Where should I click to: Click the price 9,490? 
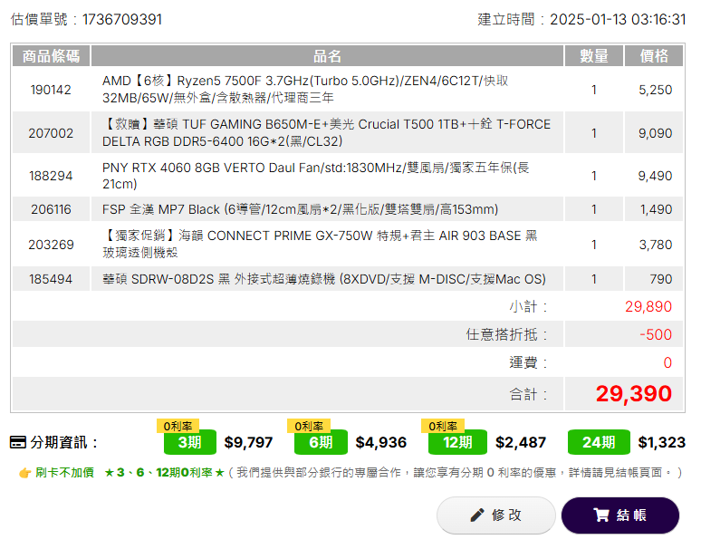[655, 176]
